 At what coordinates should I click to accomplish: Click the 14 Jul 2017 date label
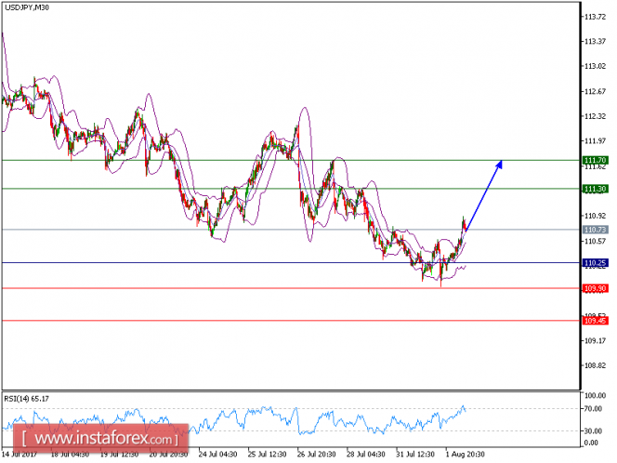coord(20,455)
